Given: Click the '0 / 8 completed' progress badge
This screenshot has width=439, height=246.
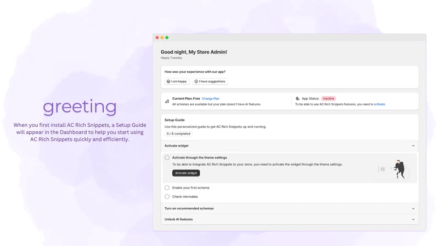Looking at the screenshot, I should (178, 133).
